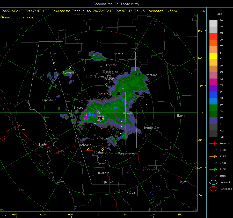Click the Sylvan label
233x218 pixels.
(99, 76)
